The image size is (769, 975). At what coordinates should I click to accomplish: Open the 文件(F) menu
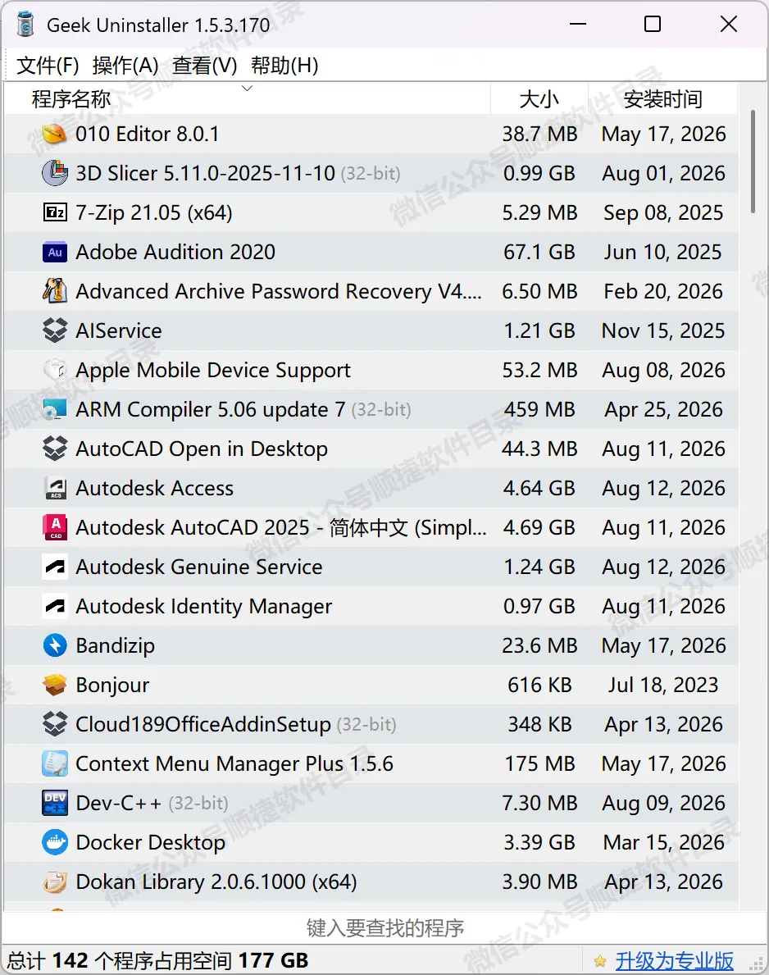click(48, 66)
